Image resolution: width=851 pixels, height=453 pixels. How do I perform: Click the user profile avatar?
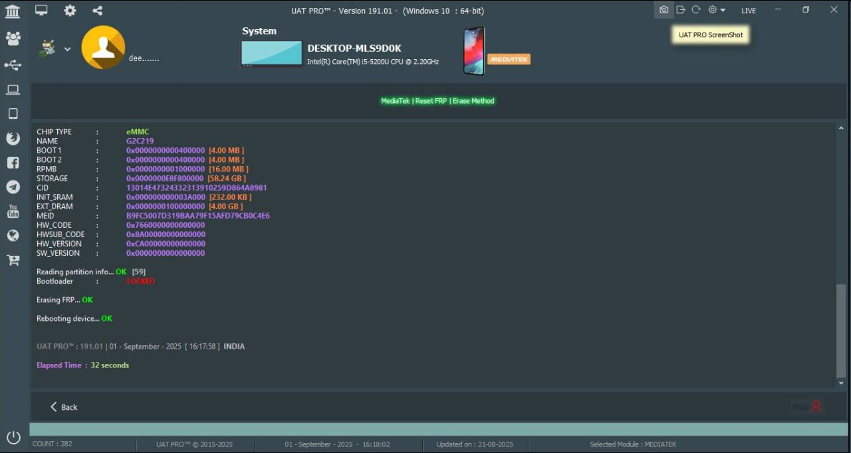point(103,47)
